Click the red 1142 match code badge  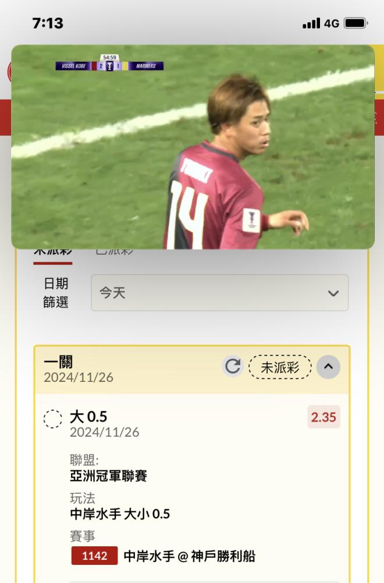pos(95,556)
